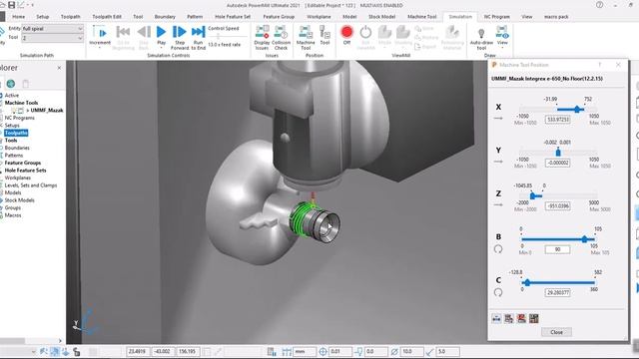Click the X axis slider handle
639x359 pixels.
(x=577, y=109)
